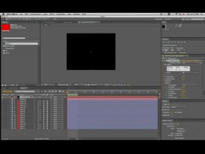Select the Hand tool in toolbar

click(x=7, y=19)
